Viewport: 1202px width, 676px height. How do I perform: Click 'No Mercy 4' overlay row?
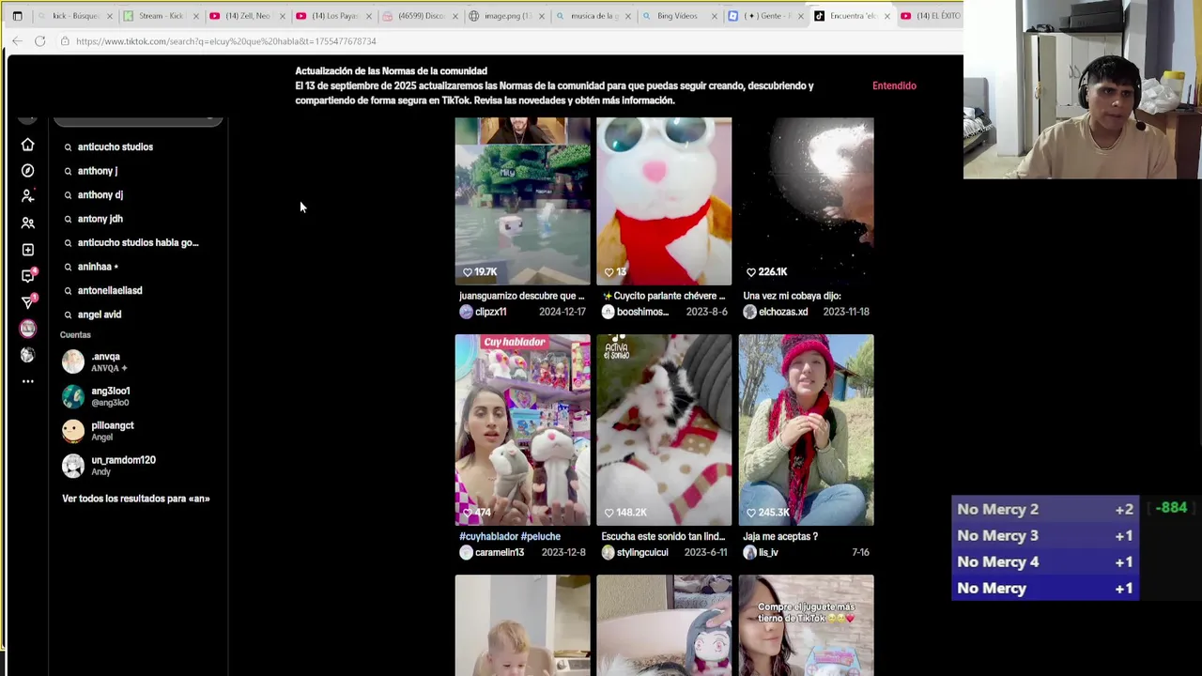[1045, 561]
